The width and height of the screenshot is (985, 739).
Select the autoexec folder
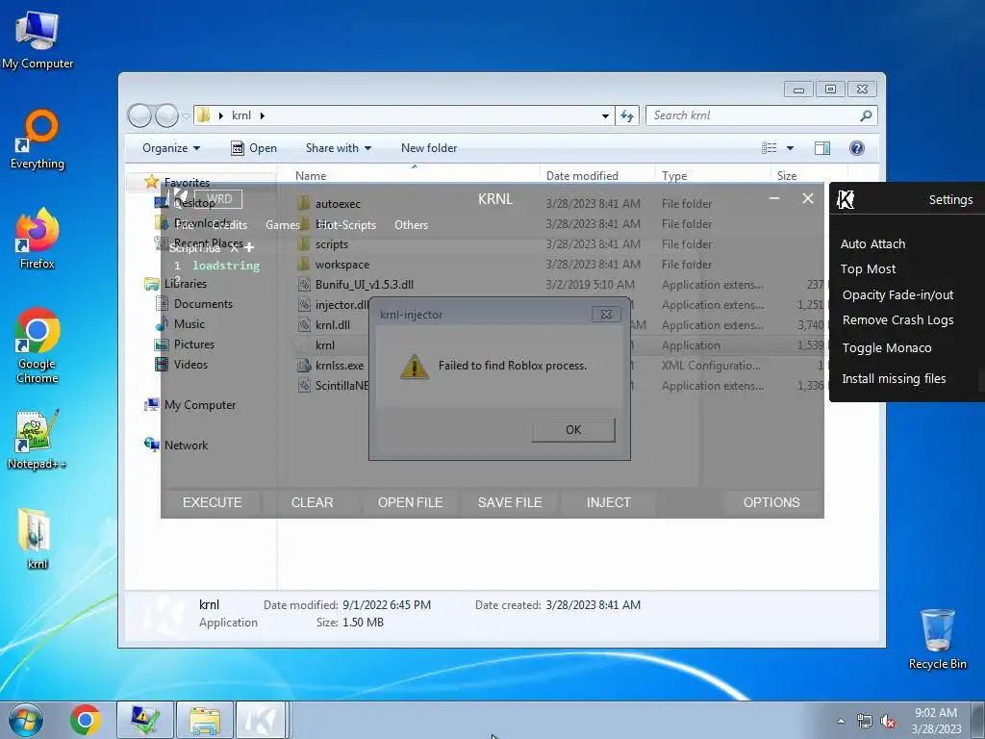(x=338, y=204)
